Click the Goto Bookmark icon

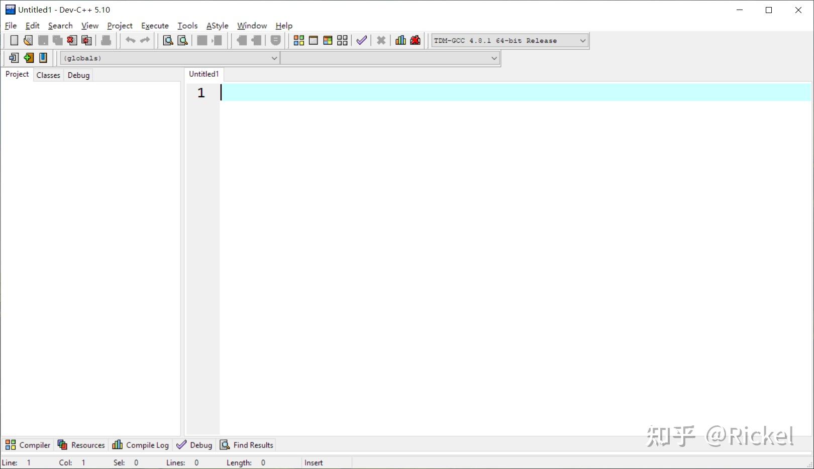coord(256,41)
